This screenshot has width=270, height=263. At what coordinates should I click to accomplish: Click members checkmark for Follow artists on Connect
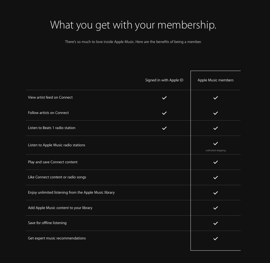click(x=215, y=113)
